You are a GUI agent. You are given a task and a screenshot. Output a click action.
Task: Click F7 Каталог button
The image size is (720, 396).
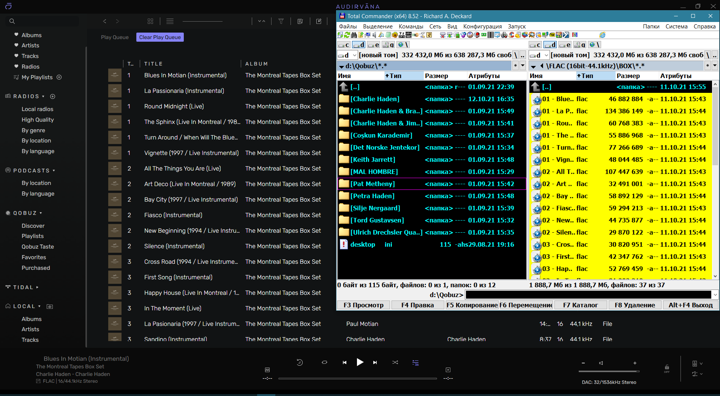pos(581,305)
